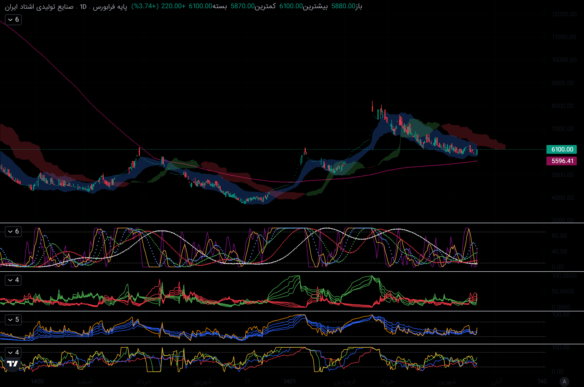Select the magenta 5596.41 price label
The width and height of the screenshot is (584, 387).
(x=562, y=161)
